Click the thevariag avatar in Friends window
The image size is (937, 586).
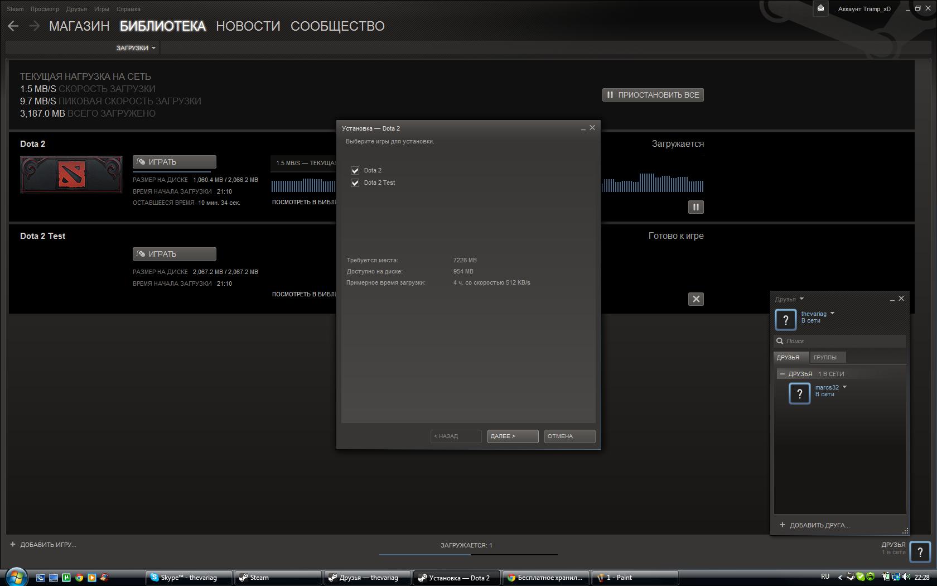point(786,320)
